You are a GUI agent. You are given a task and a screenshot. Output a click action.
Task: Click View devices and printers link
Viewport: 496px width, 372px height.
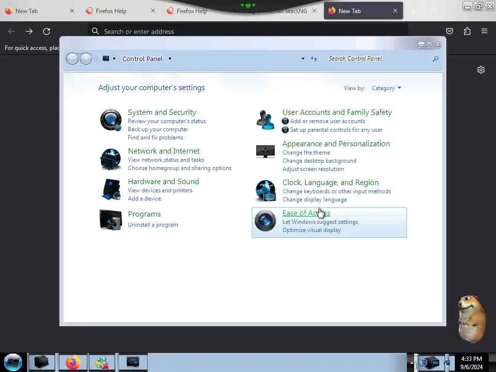[x=160, y=190]
